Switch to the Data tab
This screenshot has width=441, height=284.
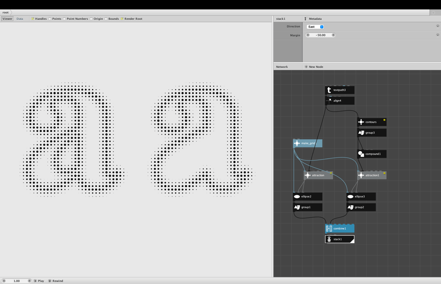click(x=20, y=19)
